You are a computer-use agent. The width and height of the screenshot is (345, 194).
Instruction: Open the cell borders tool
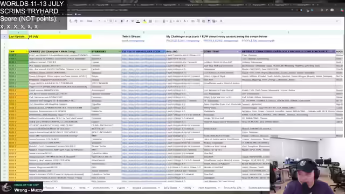[x=150, y=21]
